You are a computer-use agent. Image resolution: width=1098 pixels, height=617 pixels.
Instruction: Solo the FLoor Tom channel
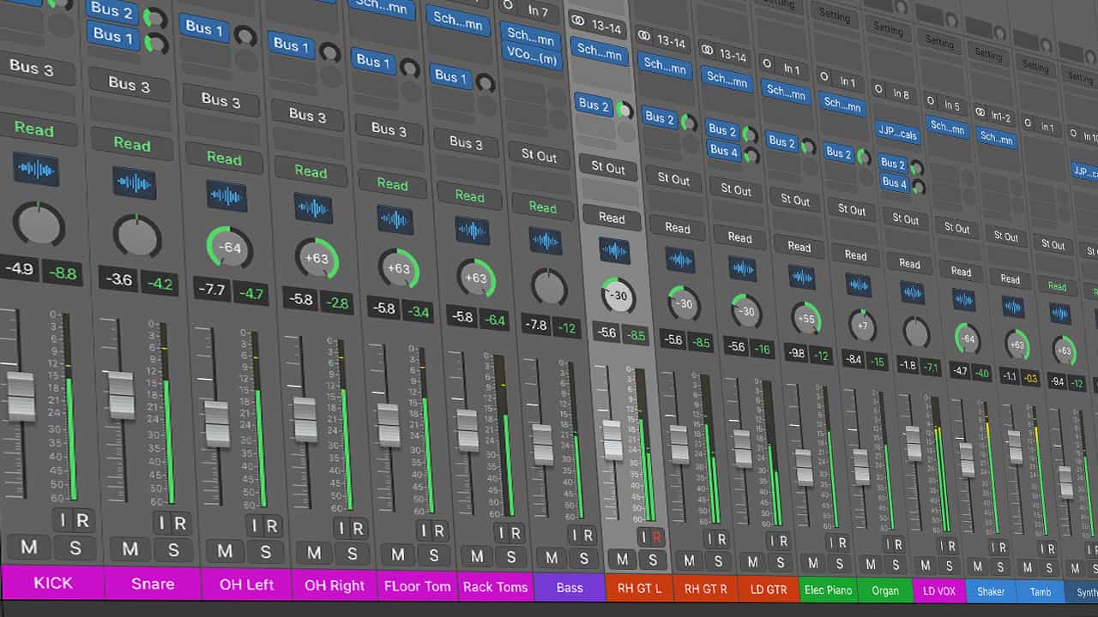(437, 555)
